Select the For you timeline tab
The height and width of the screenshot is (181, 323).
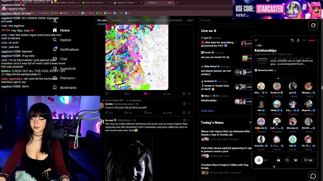point(102,20)
